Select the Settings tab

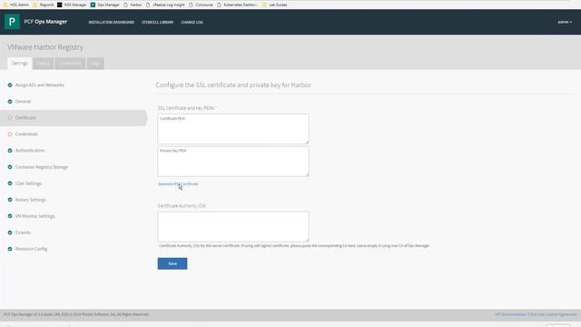coord(20,64)
